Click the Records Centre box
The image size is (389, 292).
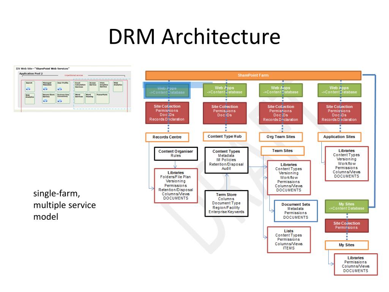tap(167, 137)
